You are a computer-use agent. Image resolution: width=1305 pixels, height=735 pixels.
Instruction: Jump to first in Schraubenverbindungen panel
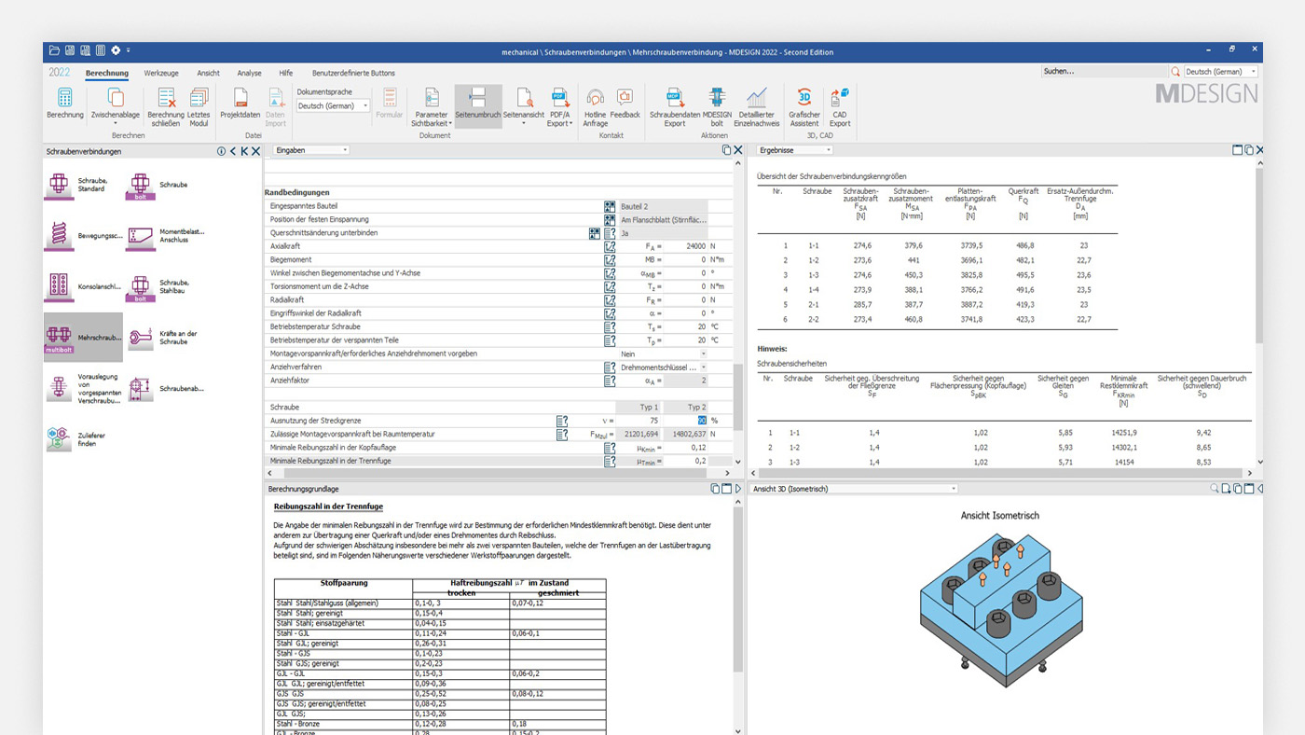pos(244,151)
